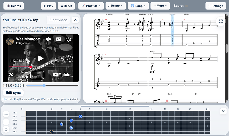This screenshot has width=229, height=136.
Task: Shift fretboard left with arrow button
Action: [x=6, y=114]
